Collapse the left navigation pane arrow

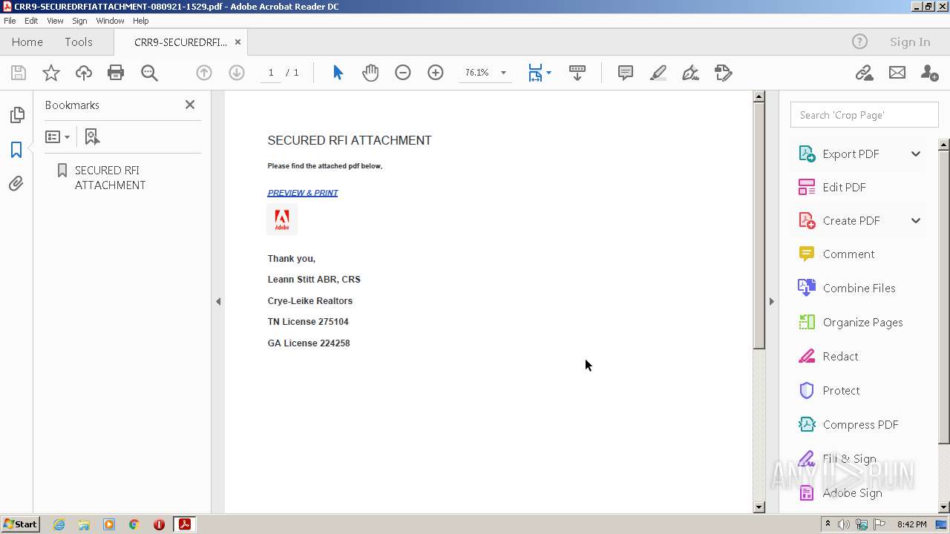point(218,301)
